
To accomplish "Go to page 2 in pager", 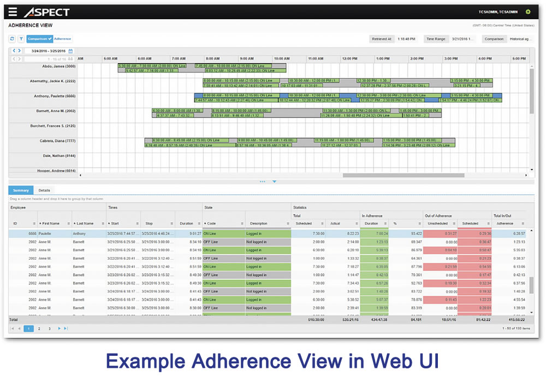I will click(x=39, y=329).
